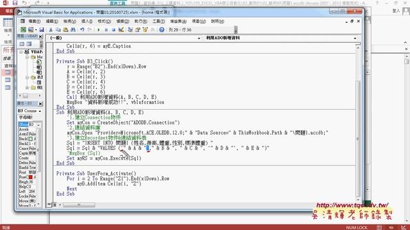Click the 'Private Sub B3_Click()' code line
410x230 pixels.
(85, 61)
